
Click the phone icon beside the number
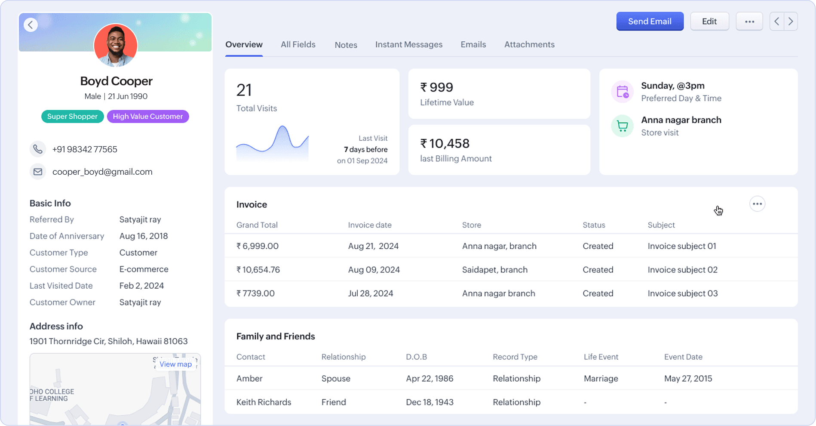click(x=38, y=149)
